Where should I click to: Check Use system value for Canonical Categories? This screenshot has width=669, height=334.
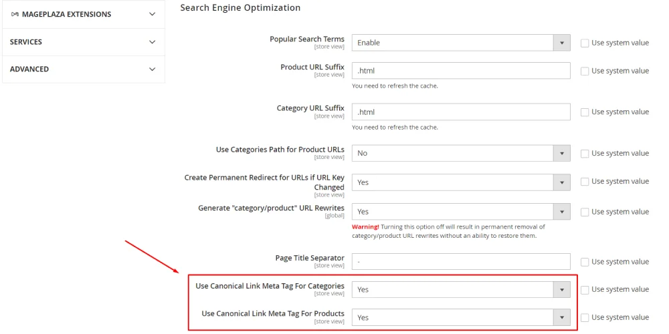(x=585, y=290)
